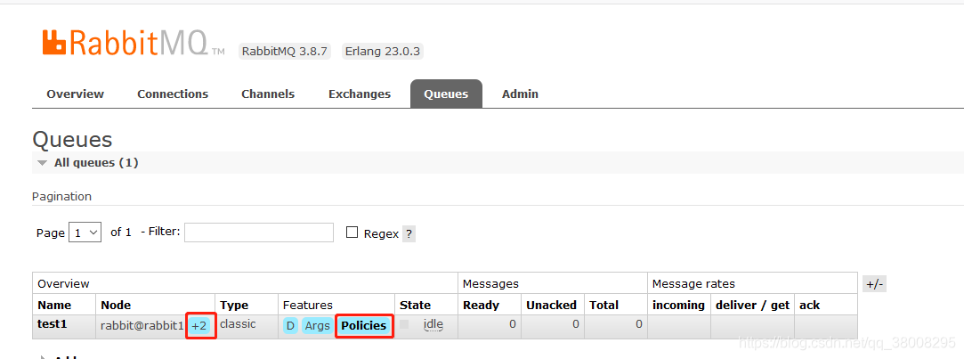Click the Filter text input field
The image size is (964, 359).
(258, 233)
